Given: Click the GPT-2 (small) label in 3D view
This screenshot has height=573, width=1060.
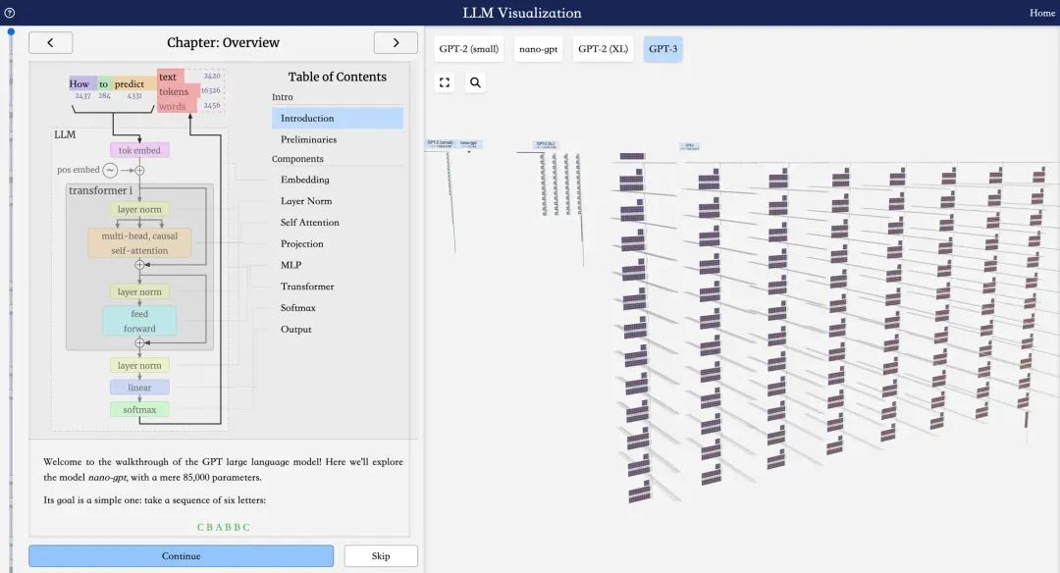Looking at the screenshot, I should click(441, 143).
